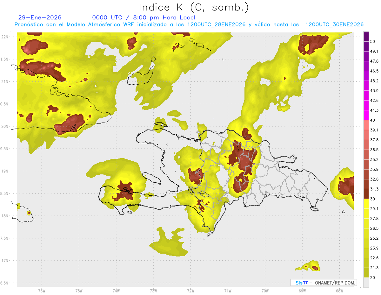Click the "0000 UTC / 8:00 pm Hora Local" time label

click(x=144, y=18)
